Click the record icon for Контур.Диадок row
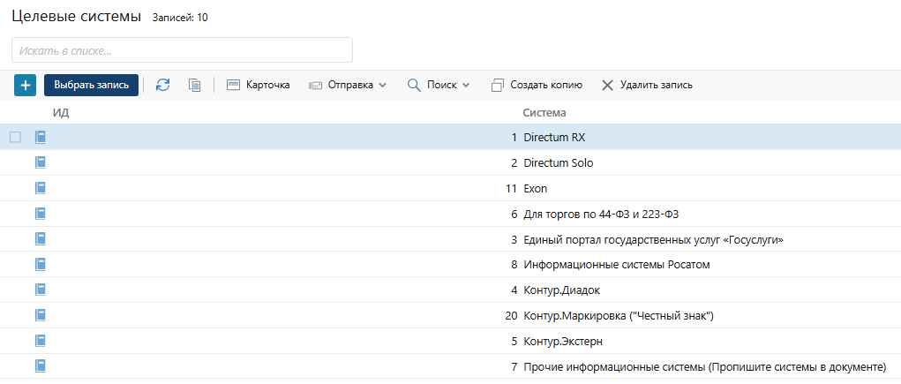The image size is (901, 384). 40,290
